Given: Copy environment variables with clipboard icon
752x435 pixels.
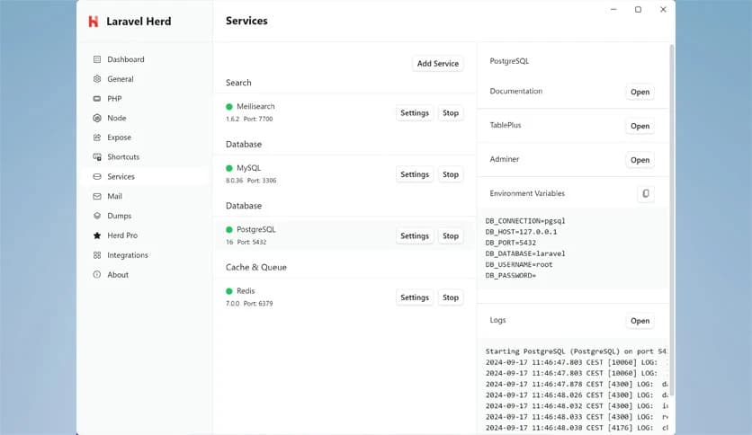Looking at the screenshot, I should pyautogui.click(x=644, y=193).
